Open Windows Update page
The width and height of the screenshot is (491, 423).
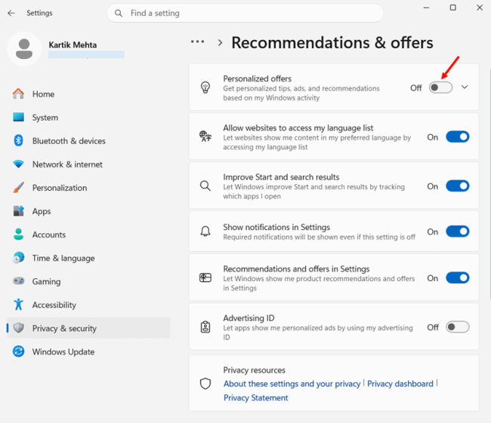88,351
